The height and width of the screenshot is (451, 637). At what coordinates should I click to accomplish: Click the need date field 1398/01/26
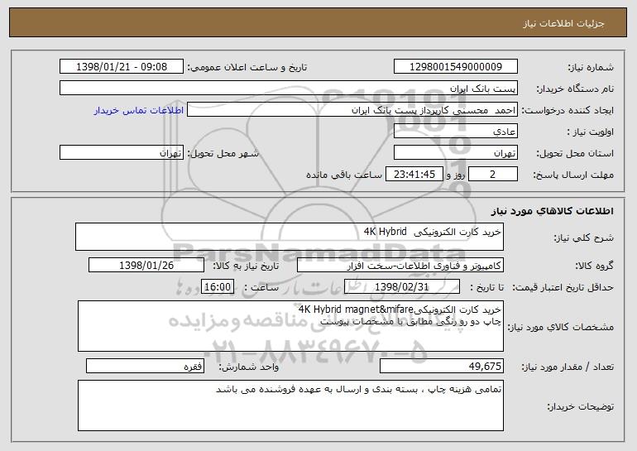pyautogui.click(x=146, y=265)
